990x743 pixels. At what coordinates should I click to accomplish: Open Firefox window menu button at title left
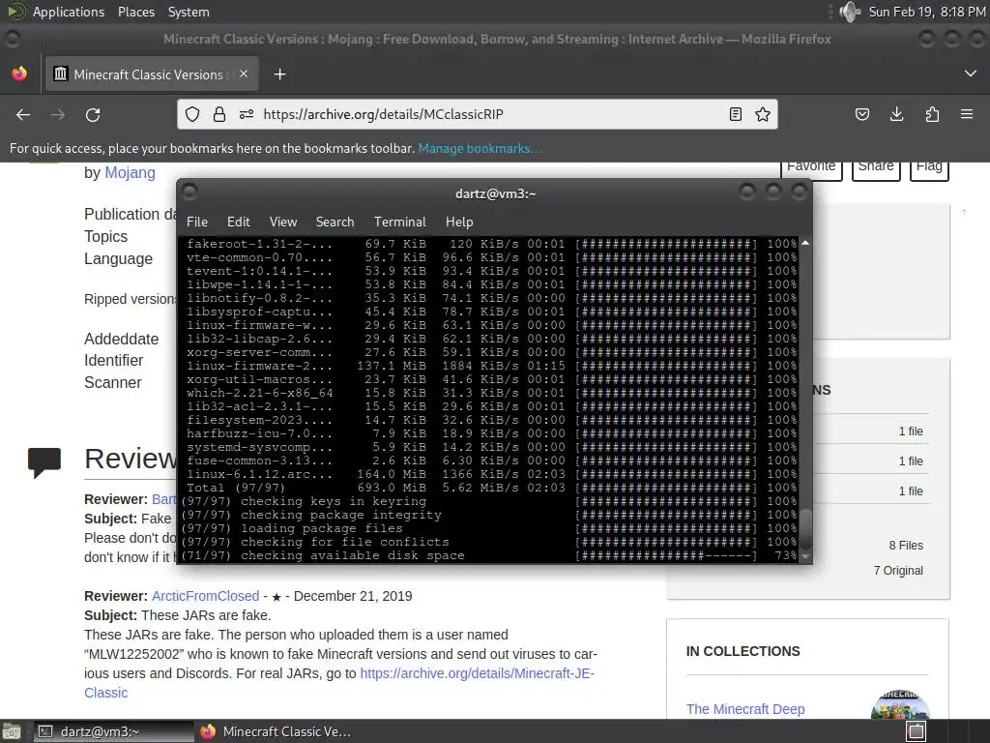click(x=12, y=39)
